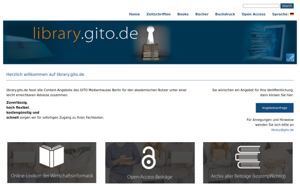The height and width of the screenshot is (187, 300).
Task: Click text 'Für Anregungen und Hinweise'
Action: [270, 120]
